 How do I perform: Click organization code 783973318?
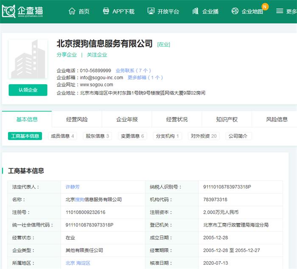coord(215,200)
